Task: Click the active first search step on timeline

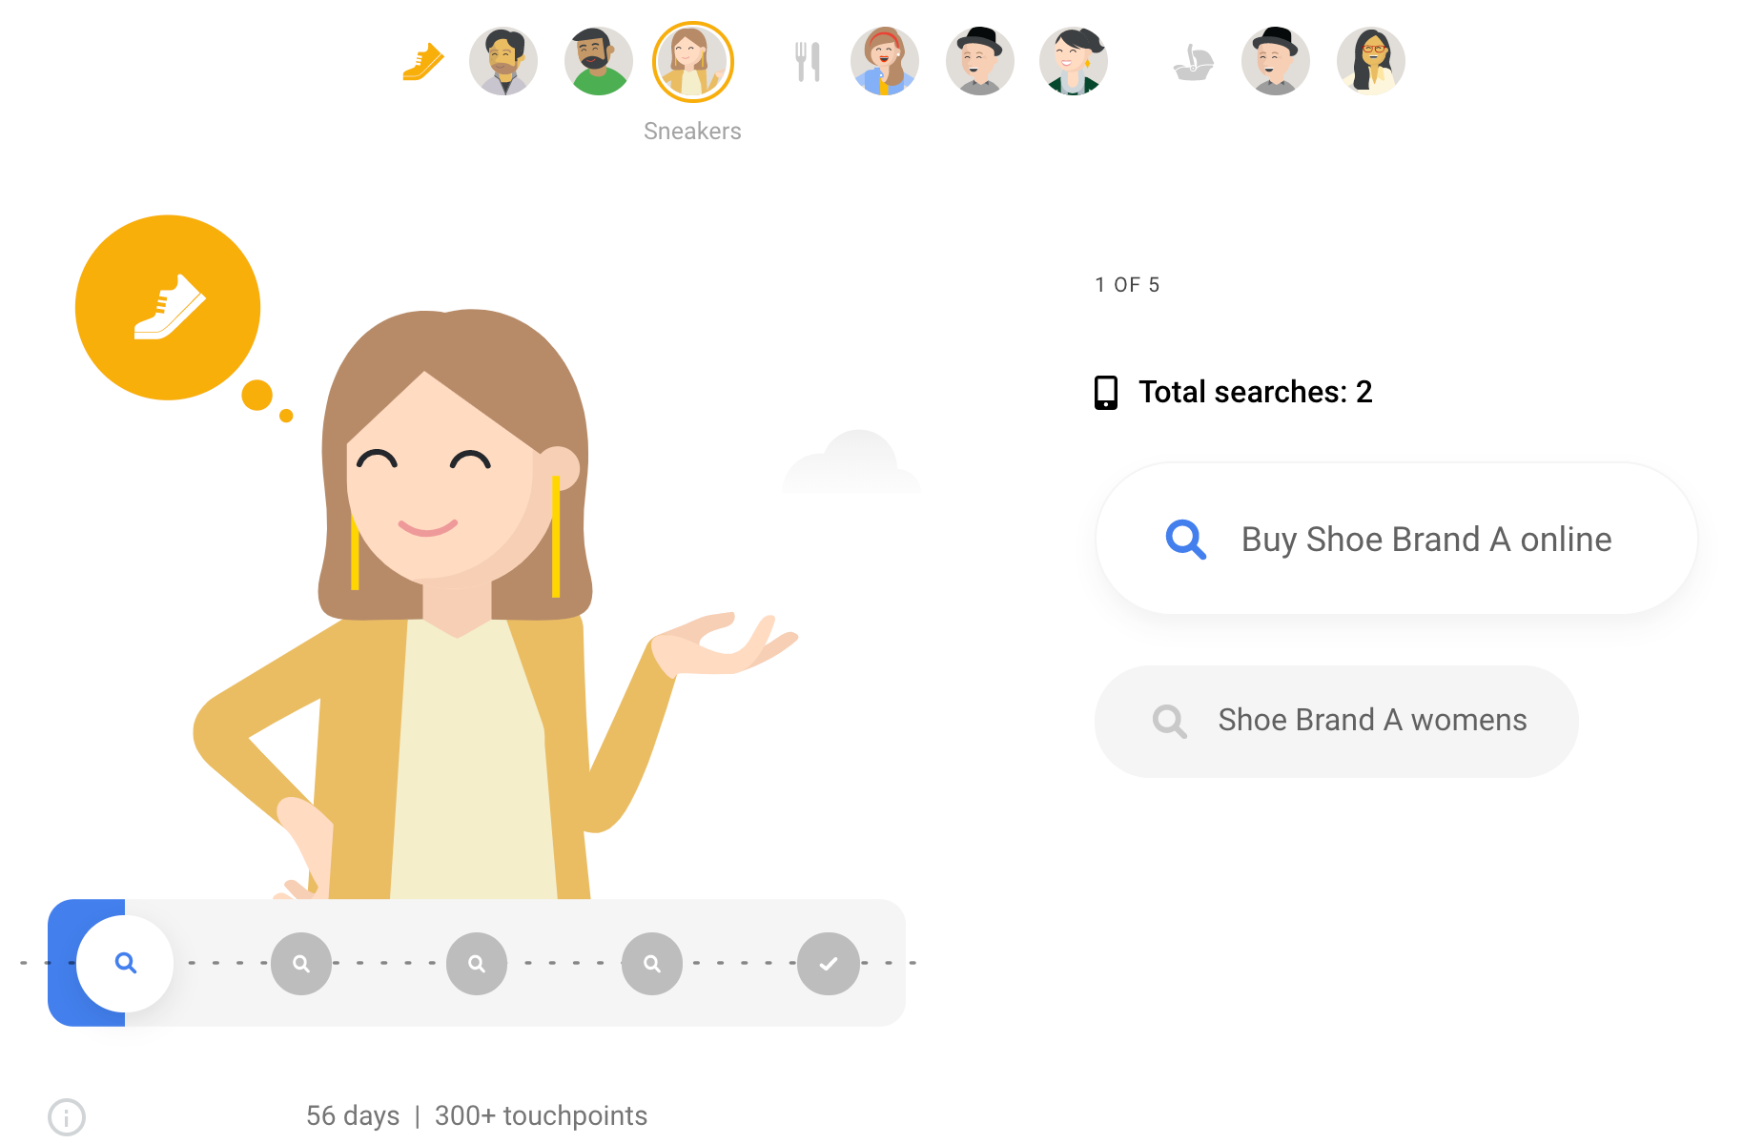Action: tap(125, 963)
